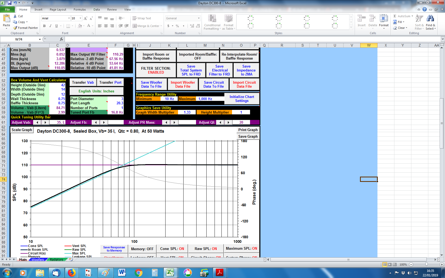This screenshot has height=278, width=445.
Task: Click Transfer Vab button
Action: click(x=83, y=83)
